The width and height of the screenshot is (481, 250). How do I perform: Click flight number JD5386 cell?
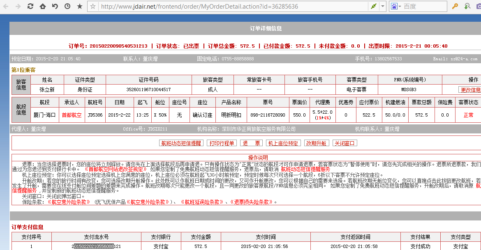[x=95, y=115]
